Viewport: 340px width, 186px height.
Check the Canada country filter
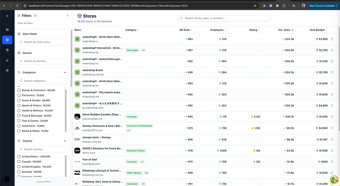coord(19,162)
